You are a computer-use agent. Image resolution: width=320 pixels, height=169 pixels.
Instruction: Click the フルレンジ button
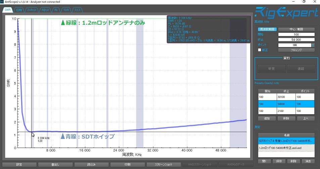(296, 50)
